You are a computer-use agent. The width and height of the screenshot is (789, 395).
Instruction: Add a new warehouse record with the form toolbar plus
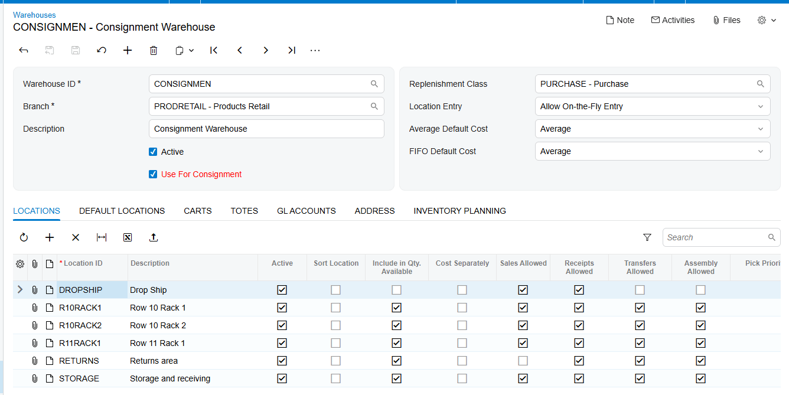[128, 50]
